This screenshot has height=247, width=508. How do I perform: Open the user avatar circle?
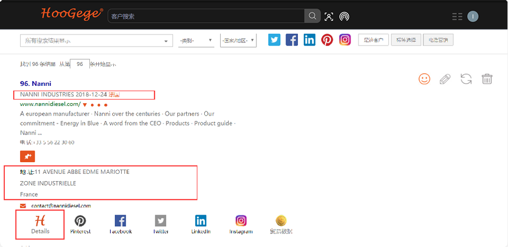(473, 16)
